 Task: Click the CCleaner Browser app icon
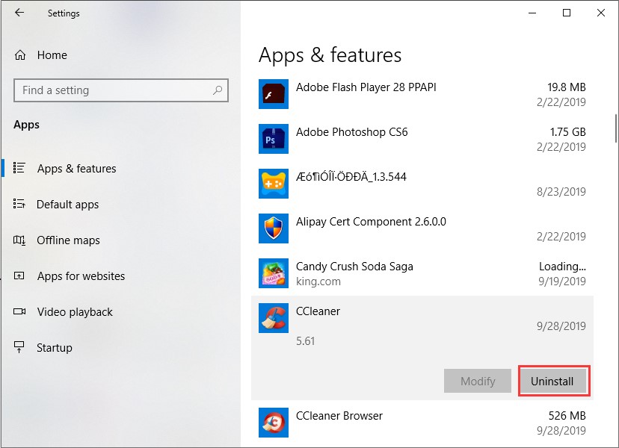(274, 423)
